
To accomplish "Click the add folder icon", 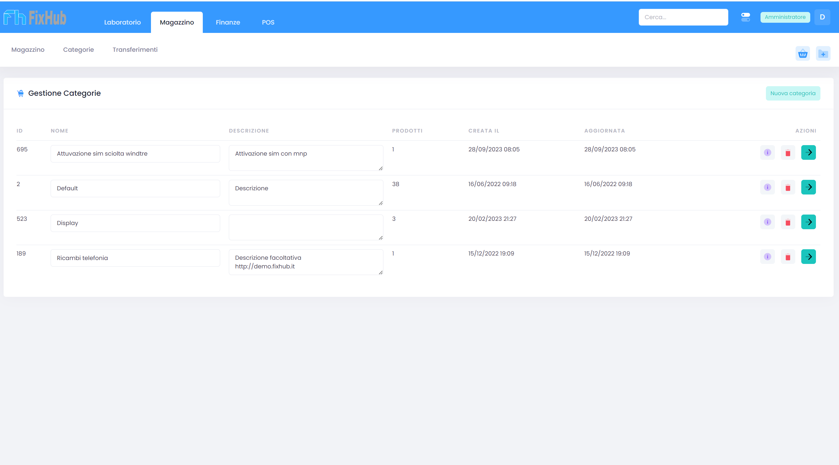I will (823, 54).
